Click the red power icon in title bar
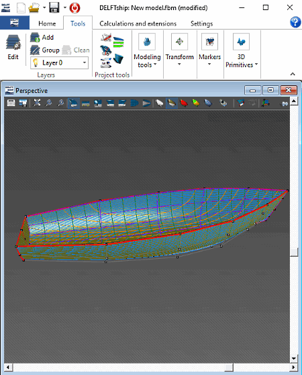The image size is (302, 375). pos(74,8)
